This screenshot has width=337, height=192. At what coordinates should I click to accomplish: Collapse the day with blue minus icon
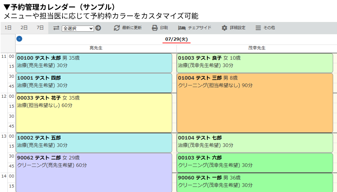(x=19, y=39)
